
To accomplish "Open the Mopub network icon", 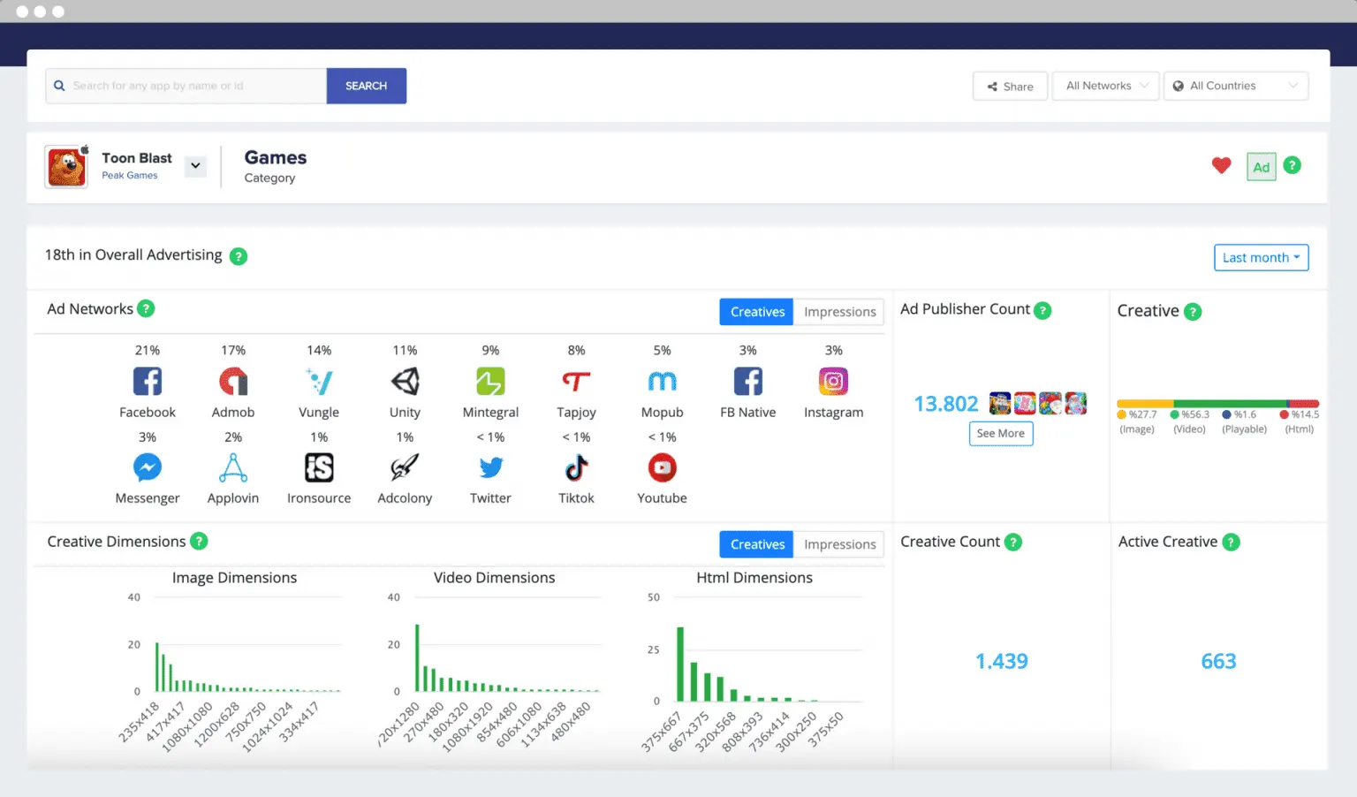I will click(662, 382).
